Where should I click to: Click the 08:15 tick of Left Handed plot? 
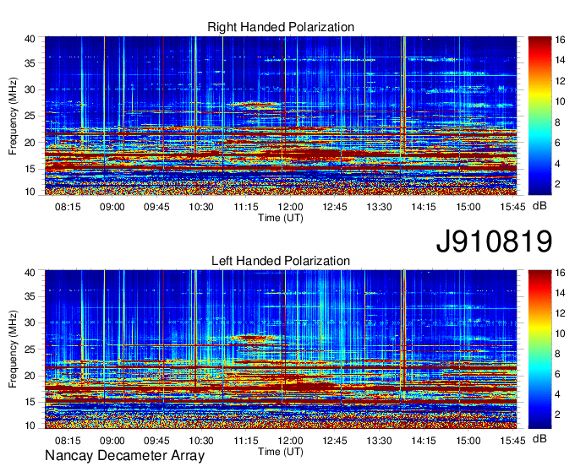tap(68, 441)
